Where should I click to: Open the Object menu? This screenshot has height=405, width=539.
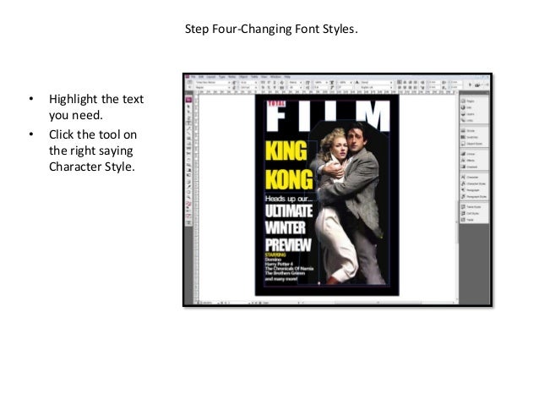tap(243, 77)
